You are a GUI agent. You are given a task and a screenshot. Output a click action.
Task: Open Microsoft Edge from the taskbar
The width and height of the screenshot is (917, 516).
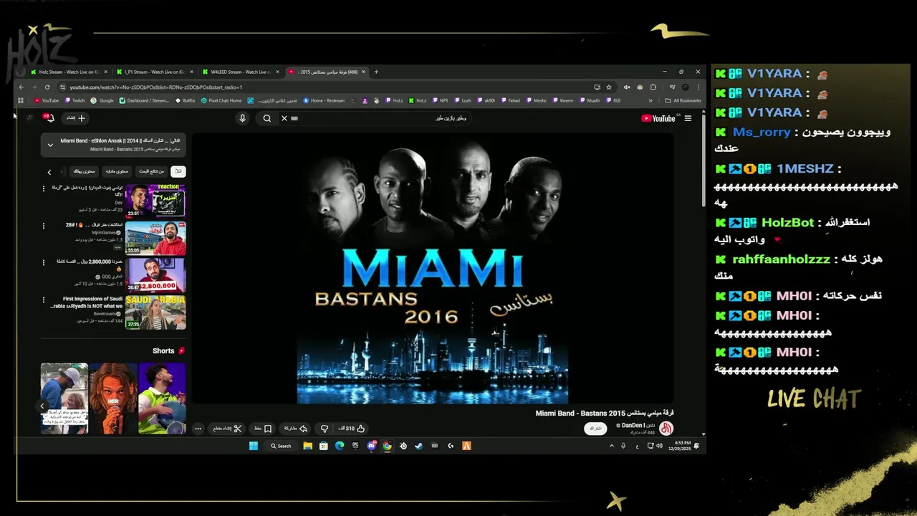tap(340, 446)
